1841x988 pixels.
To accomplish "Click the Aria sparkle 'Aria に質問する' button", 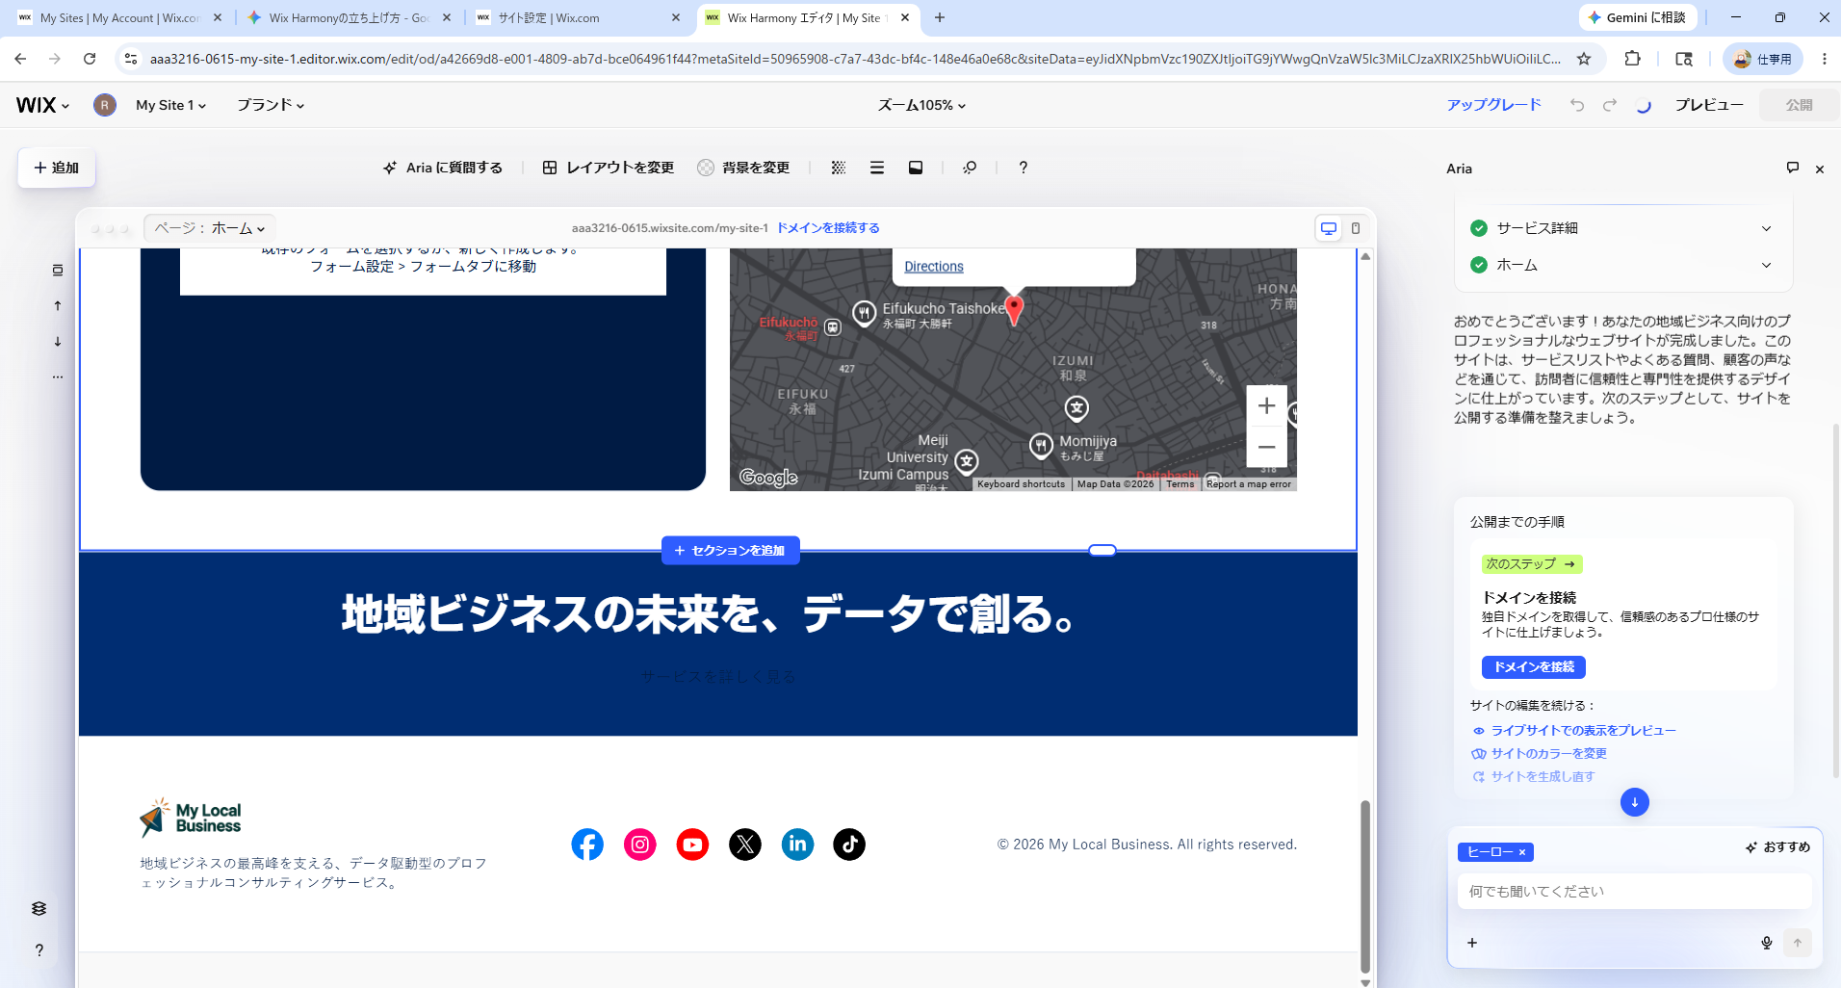I will tap(443, 168).
